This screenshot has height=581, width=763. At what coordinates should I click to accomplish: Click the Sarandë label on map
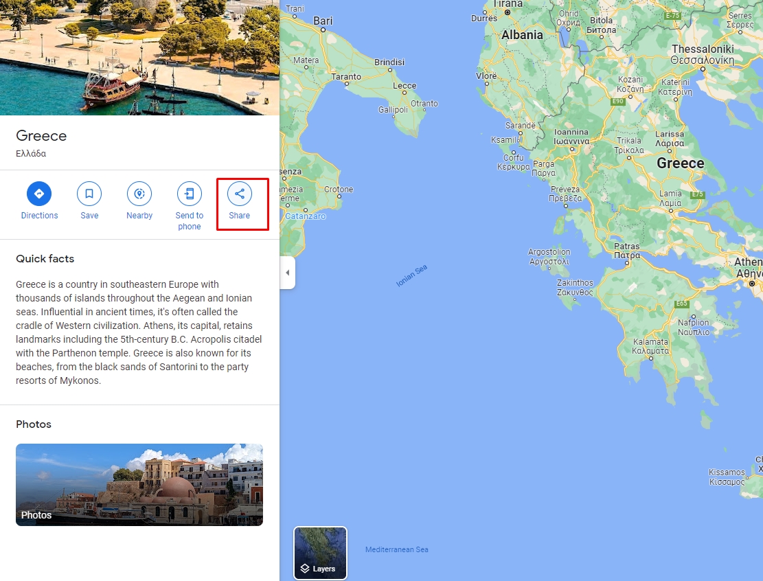pos(520,126)
